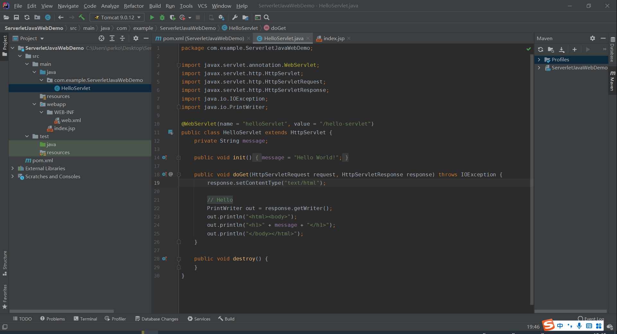617x334 pixels.
Task: Save all files with the floppy icon
Action: 16,17
